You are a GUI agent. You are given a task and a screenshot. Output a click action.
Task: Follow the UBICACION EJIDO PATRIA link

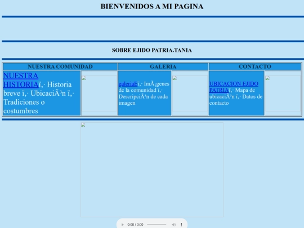[234, 87]
